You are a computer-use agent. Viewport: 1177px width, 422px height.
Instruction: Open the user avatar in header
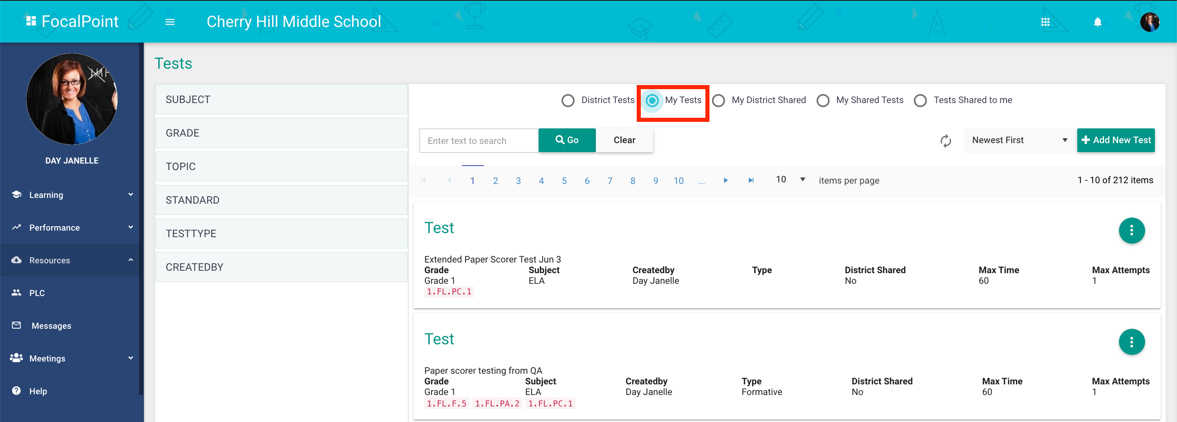coord(1149,22)
